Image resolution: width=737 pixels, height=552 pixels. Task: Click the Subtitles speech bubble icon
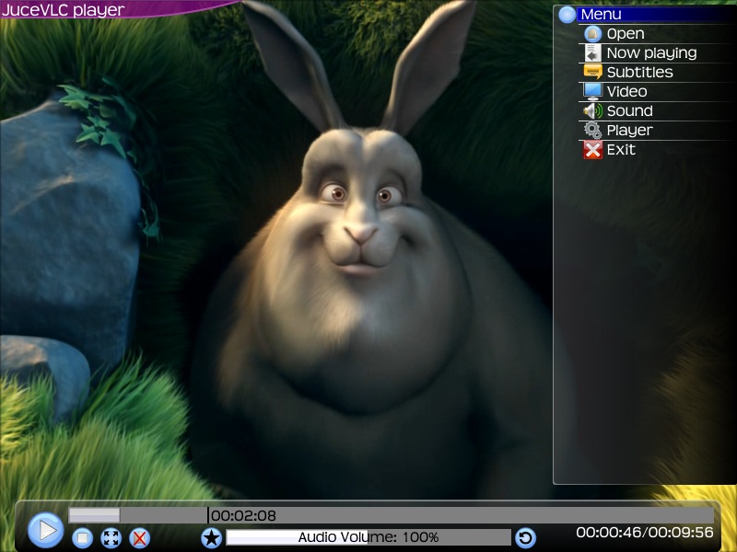click(592, 72)
